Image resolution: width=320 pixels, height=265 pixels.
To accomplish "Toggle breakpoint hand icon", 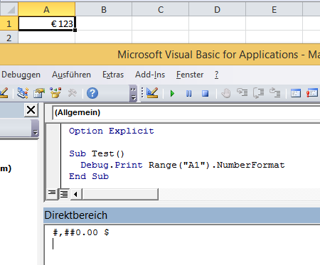I will point(226,93).
